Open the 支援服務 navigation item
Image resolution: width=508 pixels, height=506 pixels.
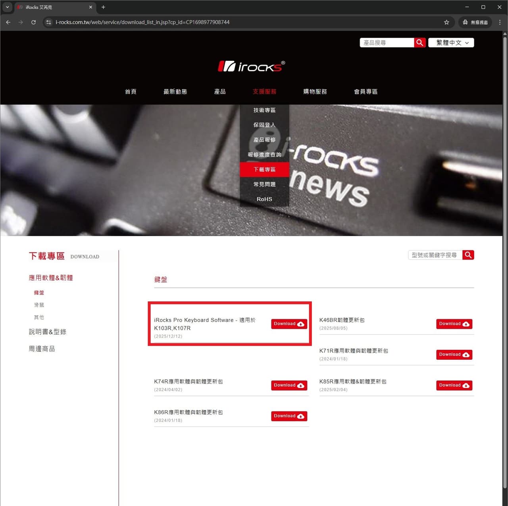point(264,91)
